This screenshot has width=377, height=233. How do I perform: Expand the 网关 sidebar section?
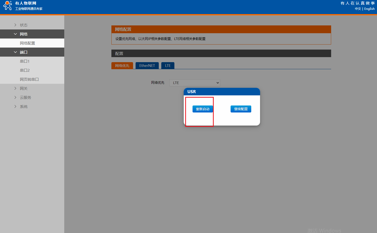[x=23, y=88]
